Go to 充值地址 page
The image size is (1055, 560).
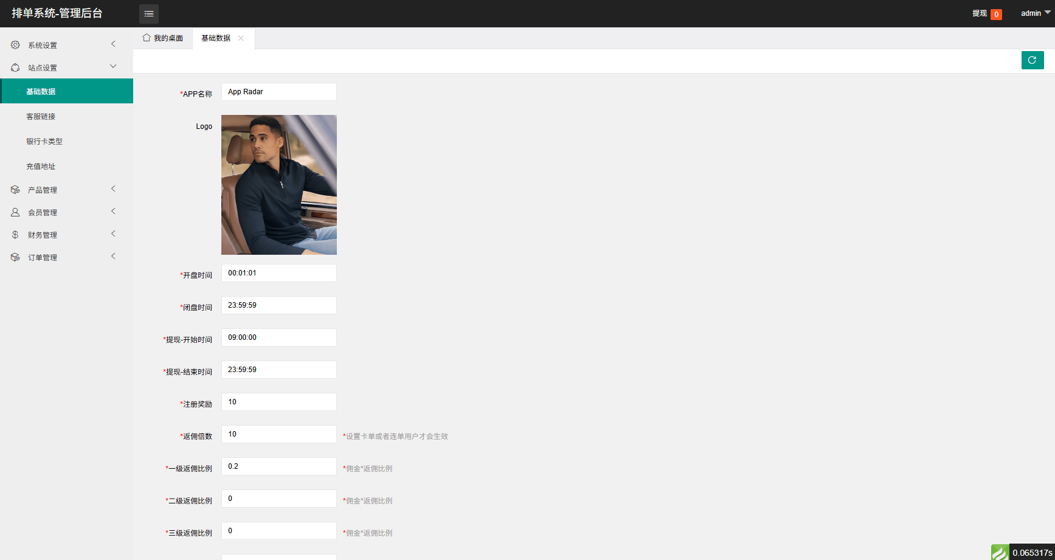pyautogui.click(x=41, y=167)
